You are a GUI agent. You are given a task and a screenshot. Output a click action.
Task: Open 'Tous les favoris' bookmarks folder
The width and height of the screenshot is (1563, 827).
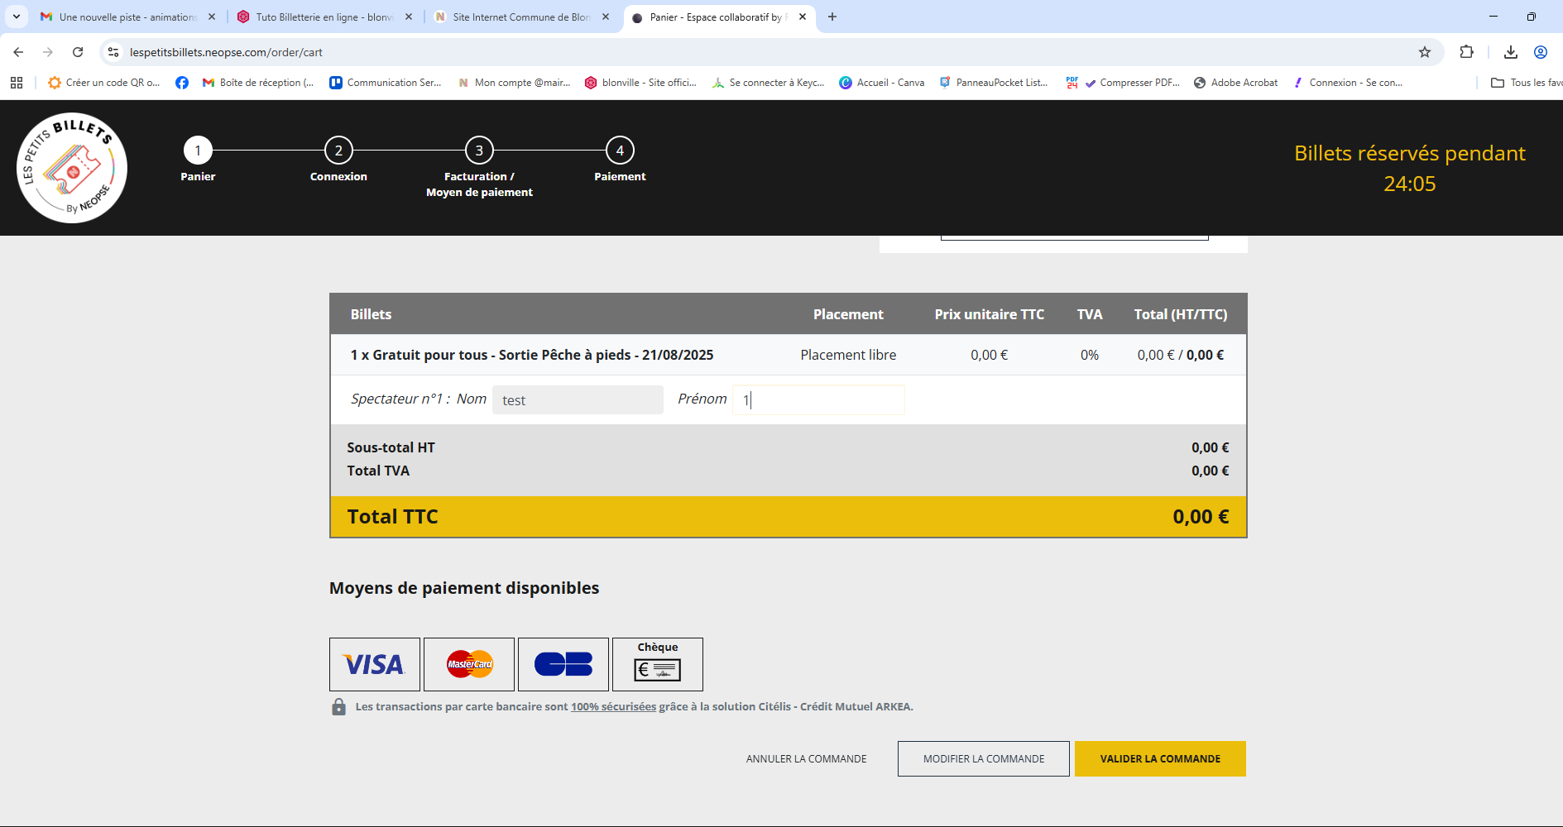(1527, 83)
